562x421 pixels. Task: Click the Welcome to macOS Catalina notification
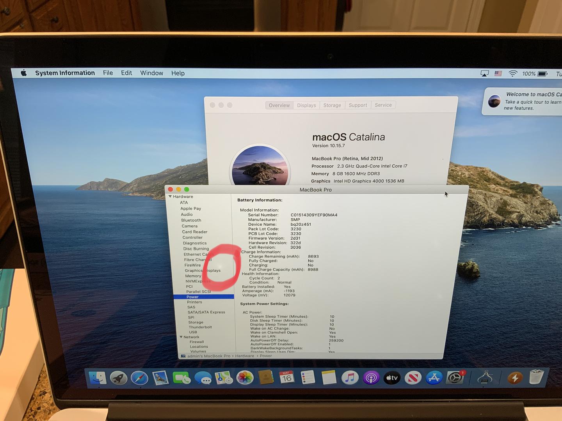coord(523,101)
